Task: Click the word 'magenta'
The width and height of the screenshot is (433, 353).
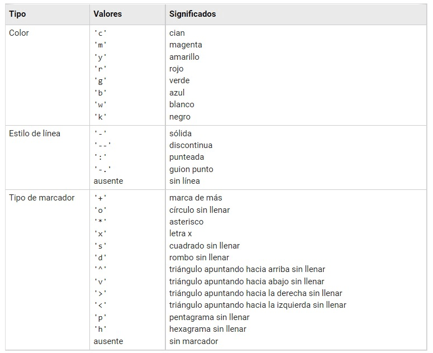Action: [185, 45]
